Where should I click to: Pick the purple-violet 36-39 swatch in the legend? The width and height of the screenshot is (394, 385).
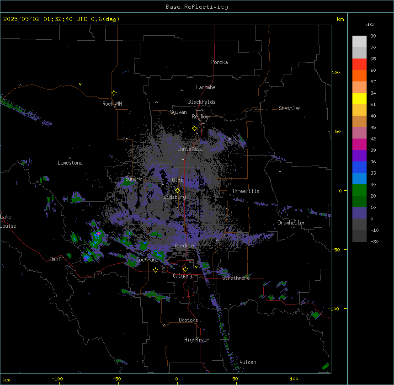pos(359,156)
